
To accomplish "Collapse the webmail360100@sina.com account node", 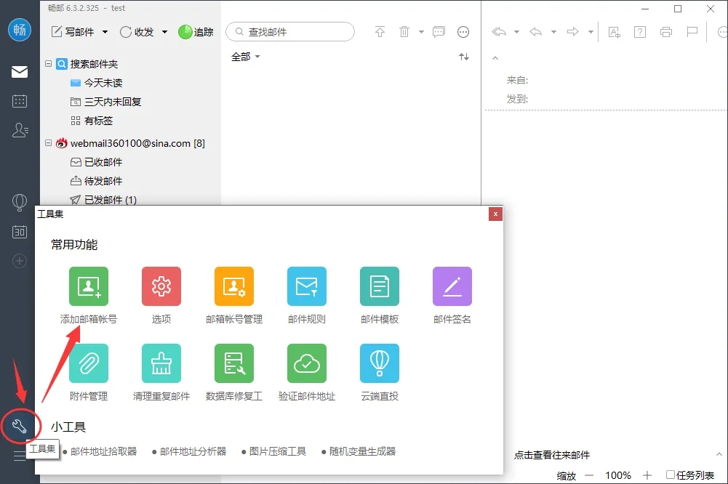I will [49, 143].
